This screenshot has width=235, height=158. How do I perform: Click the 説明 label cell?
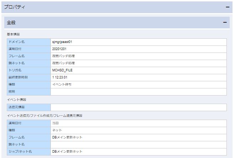point(29,92)
